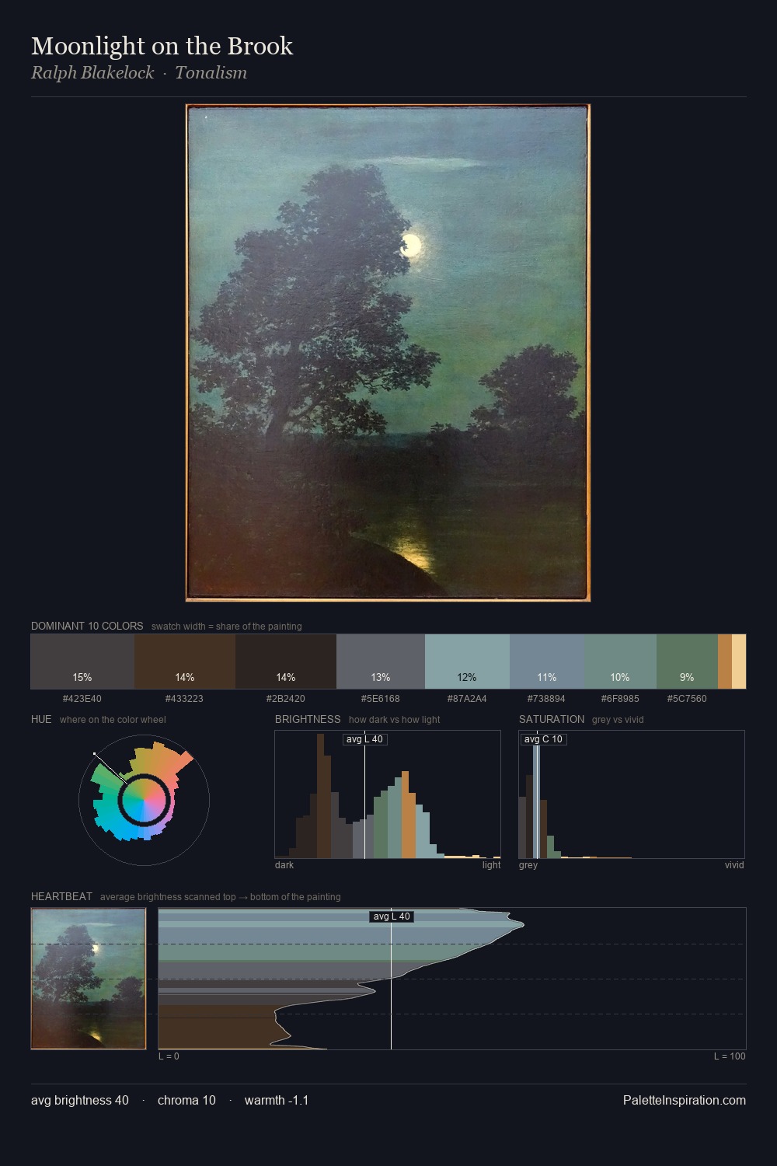The width and height of the screenshot is (777, 1166).
Task: Click the 'where on the color wheel' caption
Action: pos(113,720)
